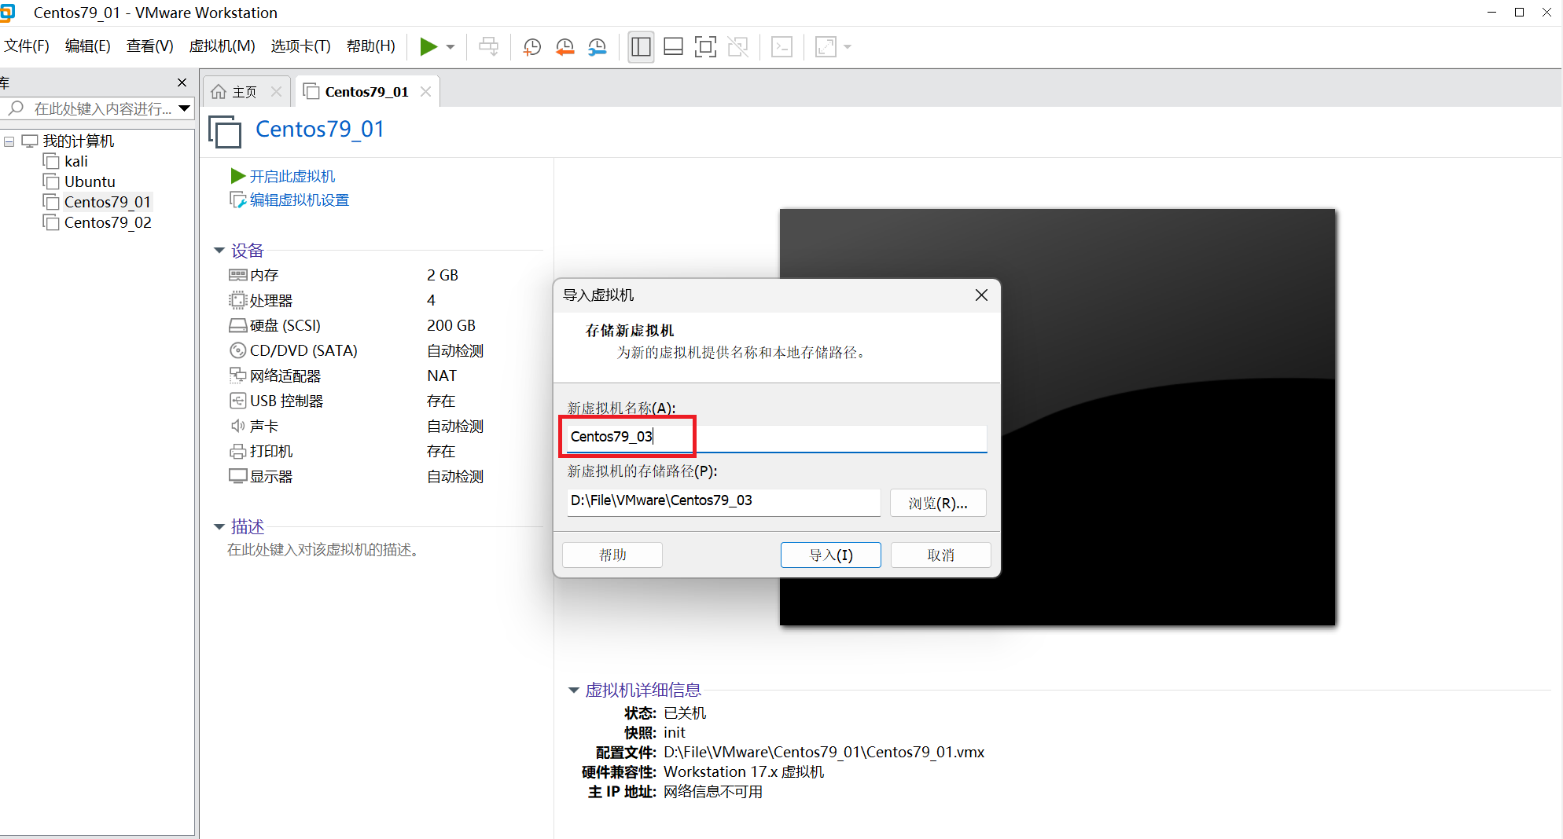This screenshot has height=839, width=1563.
Task: Close the library sidebar panel
Action: (182, 82)
